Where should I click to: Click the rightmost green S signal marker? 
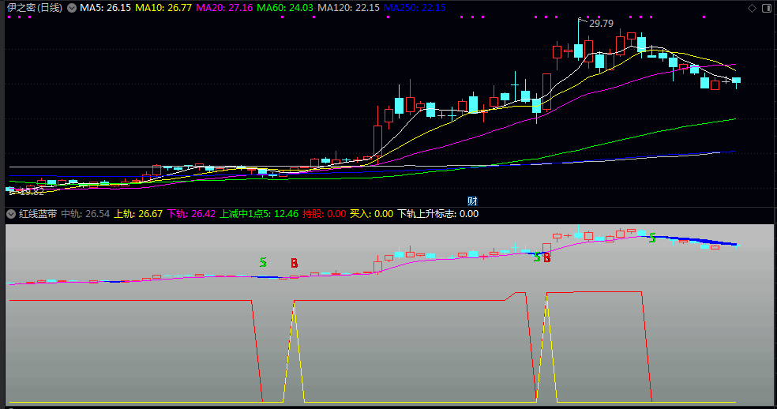(x=652, y=238)
